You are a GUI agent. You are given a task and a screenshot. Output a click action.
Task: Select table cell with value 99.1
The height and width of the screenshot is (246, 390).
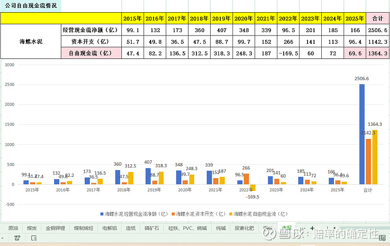tap(133, 30)
